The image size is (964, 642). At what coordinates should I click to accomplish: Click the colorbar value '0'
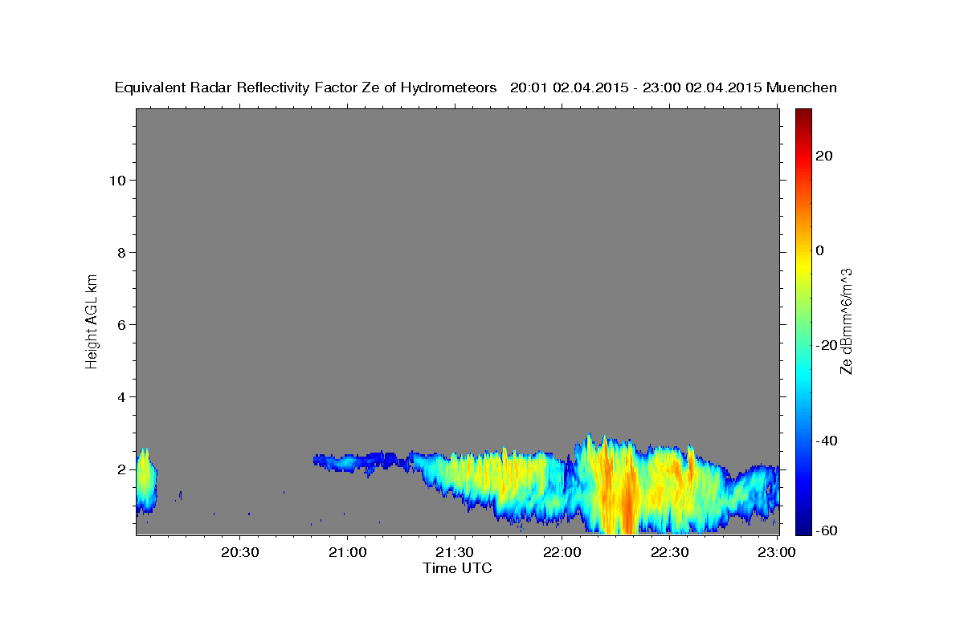(820, 250)
